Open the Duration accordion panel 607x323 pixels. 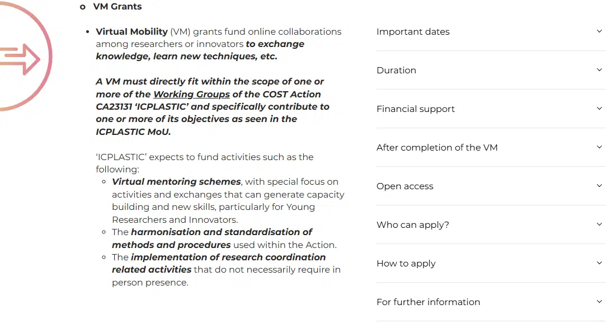click(x=396, y=70)
